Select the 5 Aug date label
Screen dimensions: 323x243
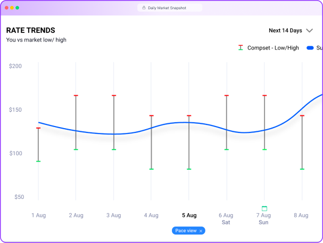pyautogui.click(x=189, y=215)
